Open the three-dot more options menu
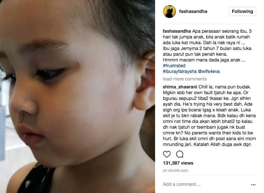 253,185
